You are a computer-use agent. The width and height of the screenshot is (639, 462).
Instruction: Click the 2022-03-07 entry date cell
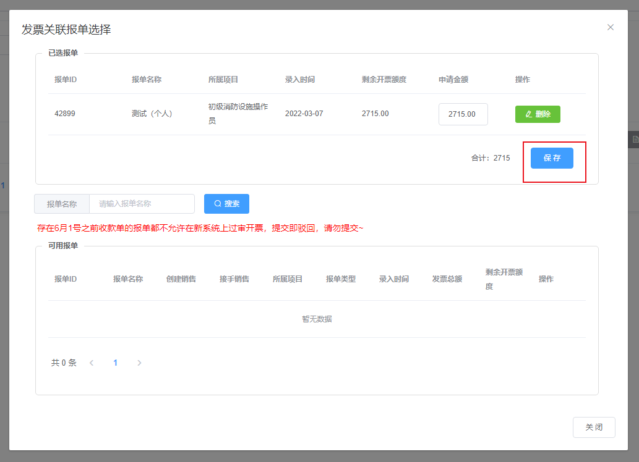click(x=304, y=114)
